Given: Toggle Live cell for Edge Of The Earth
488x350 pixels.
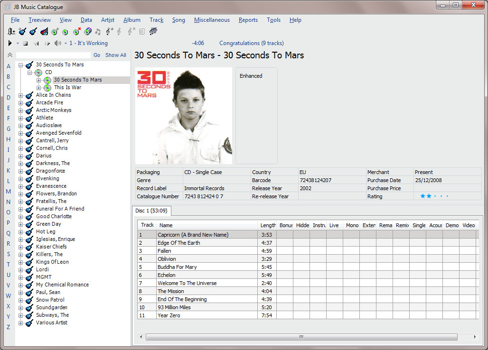Looking at the screenshot, I should tap(335, 243).
